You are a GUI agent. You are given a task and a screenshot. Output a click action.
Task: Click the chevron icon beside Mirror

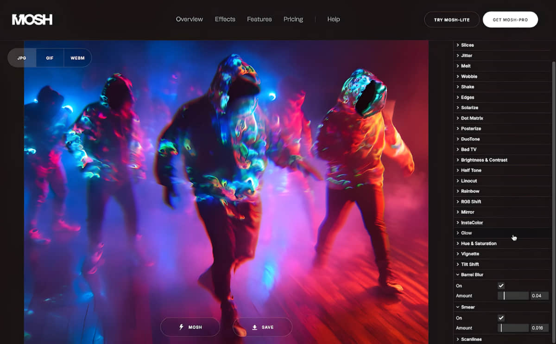pos(458,212)
